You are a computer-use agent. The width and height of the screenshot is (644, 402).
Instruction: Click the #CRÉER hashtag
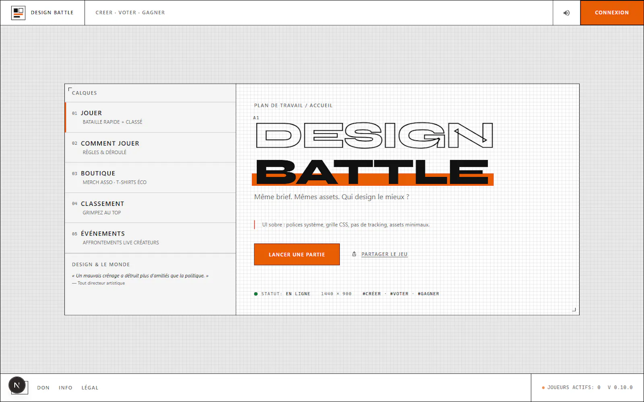[x=372, y=294]
